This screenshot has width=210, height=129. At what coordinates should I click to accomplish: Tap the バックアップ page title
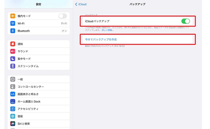click(x=137, y=4)
